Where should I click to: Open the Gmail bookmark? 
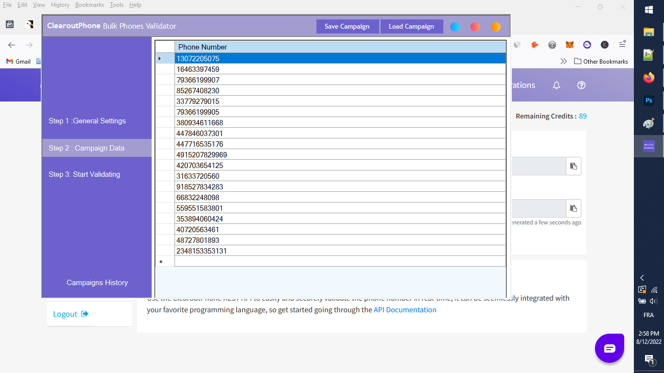(18, 62)
